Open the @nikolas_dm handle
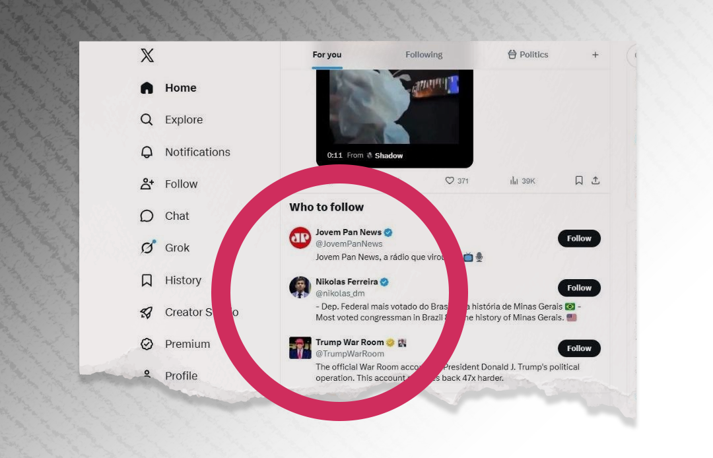Viewport: 713px width, 458px height. [x=340, y=294]
